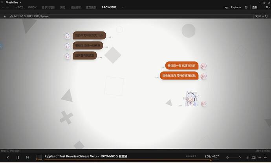Click the status bar text at the bottom left

[10, 151]
